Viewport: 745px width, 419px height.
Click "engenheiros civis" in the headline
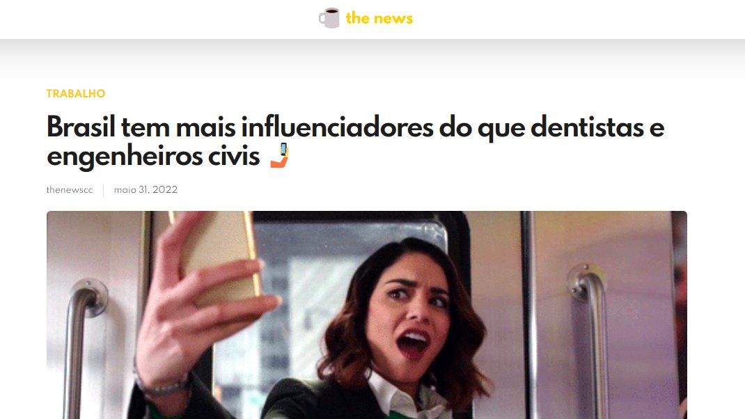click(153, 157)
